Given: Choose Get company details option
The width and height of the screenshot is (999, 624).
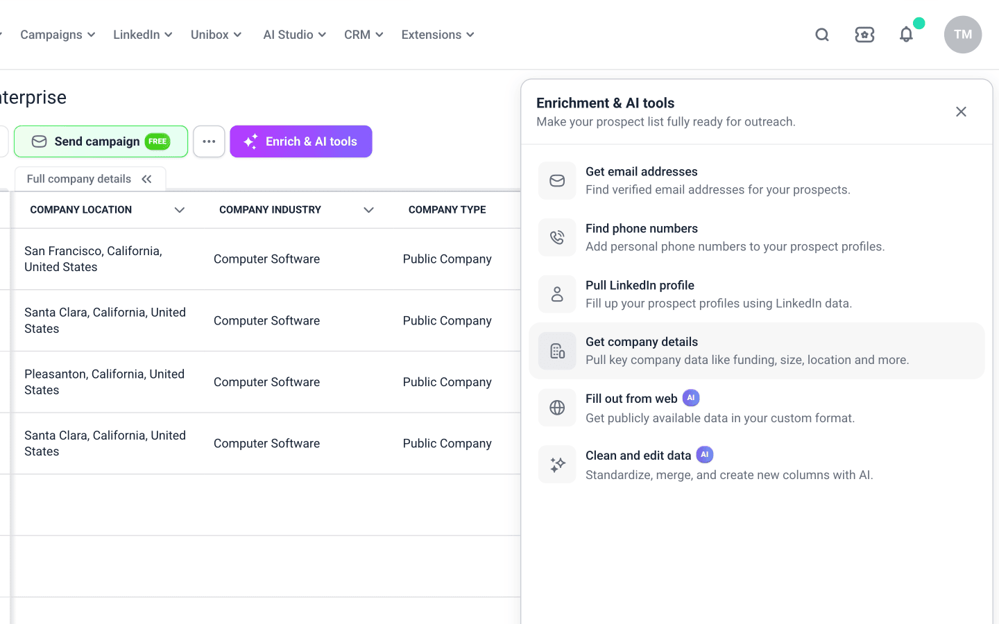Looking at the screenshot, I should (757, 351).
